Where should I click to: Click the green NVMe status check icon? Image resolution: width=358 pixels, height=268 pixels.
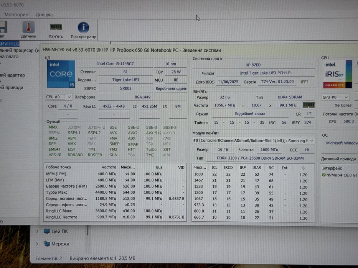pyautogui.click(x=323, y=175)
